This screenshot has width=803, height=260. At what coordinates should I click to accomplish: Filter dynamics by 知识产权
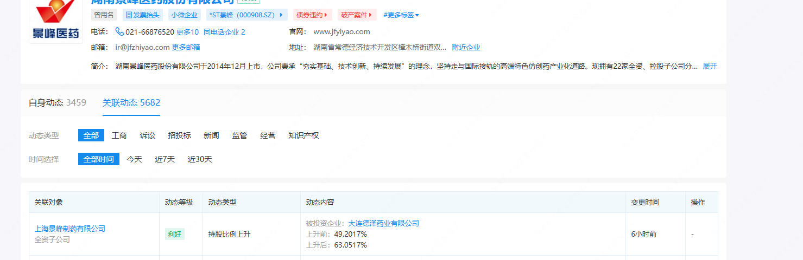(304, 135)
